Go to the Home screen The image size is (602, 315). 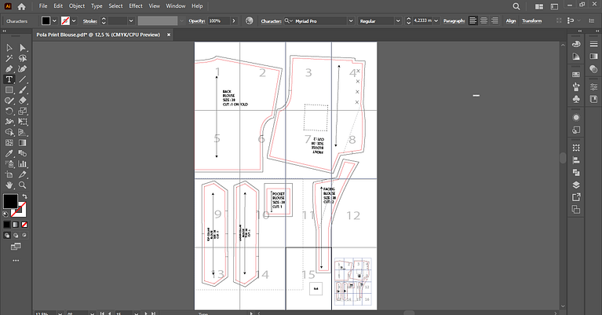[21, 6]
